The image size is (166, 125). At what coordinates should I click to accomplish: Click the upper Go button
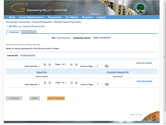tap(107, 66)
